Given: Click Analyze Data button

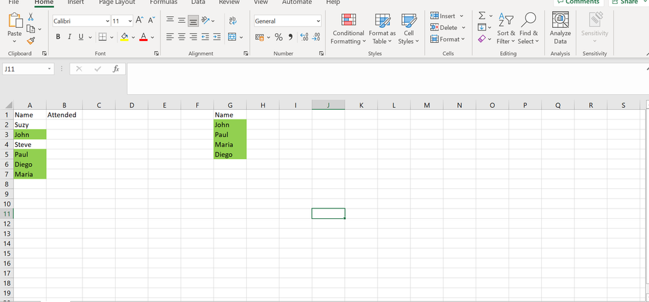Looking at the screenshot, I should pos(561,28).
